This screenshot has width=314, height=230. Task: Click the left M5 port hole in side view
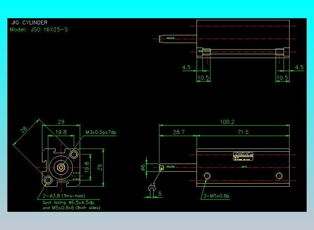tap(207, 175)
